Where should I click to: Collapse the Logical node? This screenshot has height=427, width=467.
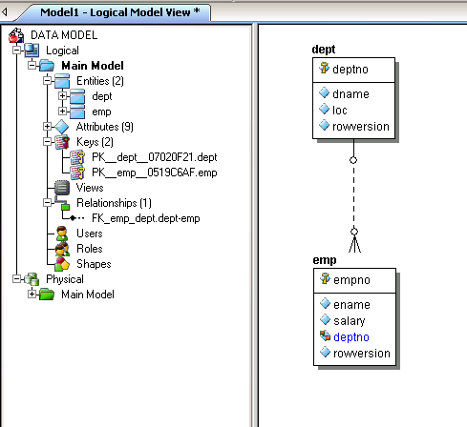16,51
